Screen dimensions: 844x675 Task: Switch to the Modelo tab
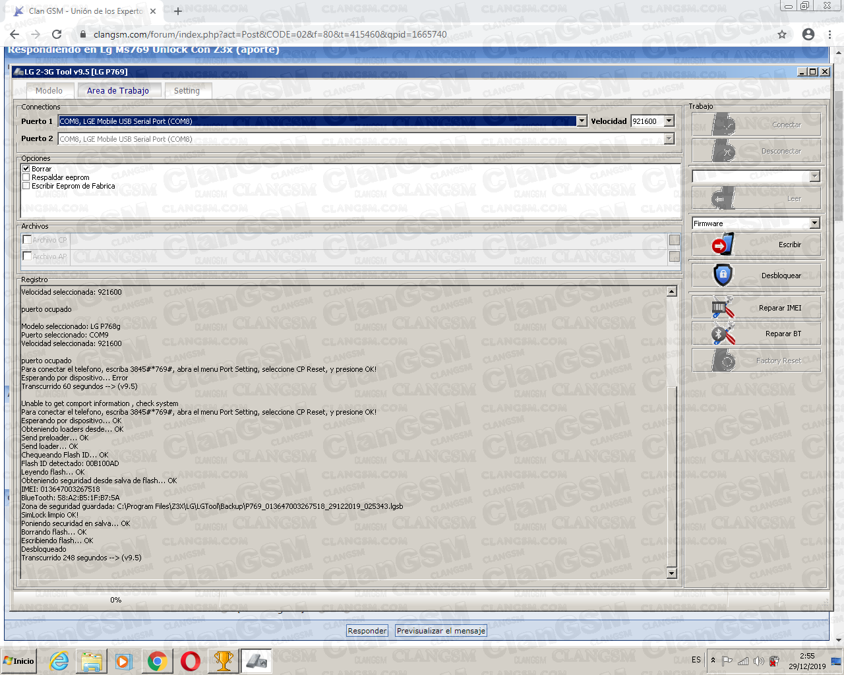[49, 91]
